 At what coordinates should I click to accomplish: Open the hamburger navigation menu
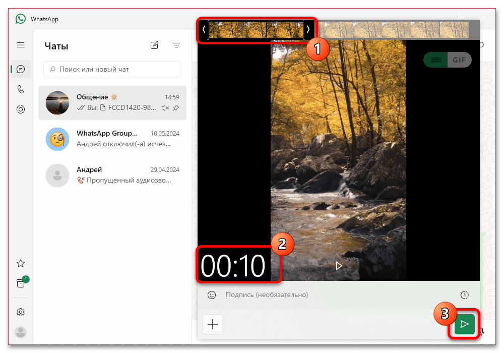[21, 45]
